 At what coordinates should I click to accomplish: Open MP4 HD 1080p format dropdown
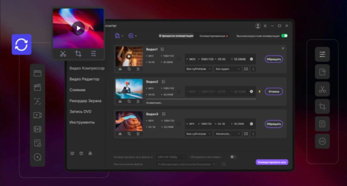click(x=171, y=157)
